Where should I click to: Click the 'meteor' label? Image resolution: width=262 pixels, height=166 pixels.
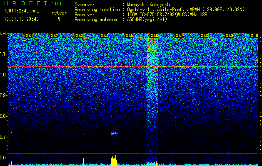coord(59,13)
